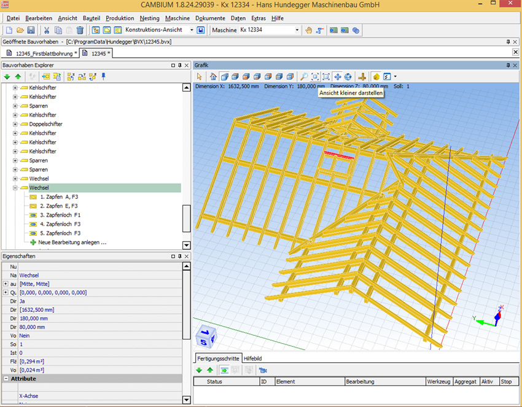522x407 pixels.
Task: Collapse the Wechsel tree node
Action: (15, 188)
